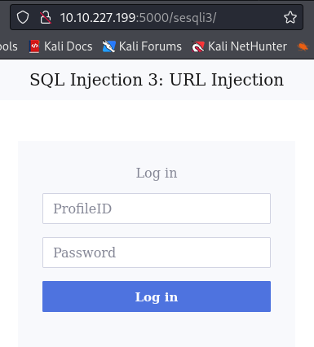This screenshot has height=347, width=314.
Task: Open the orange bug bookmark icon
Action: coord(303,46)
